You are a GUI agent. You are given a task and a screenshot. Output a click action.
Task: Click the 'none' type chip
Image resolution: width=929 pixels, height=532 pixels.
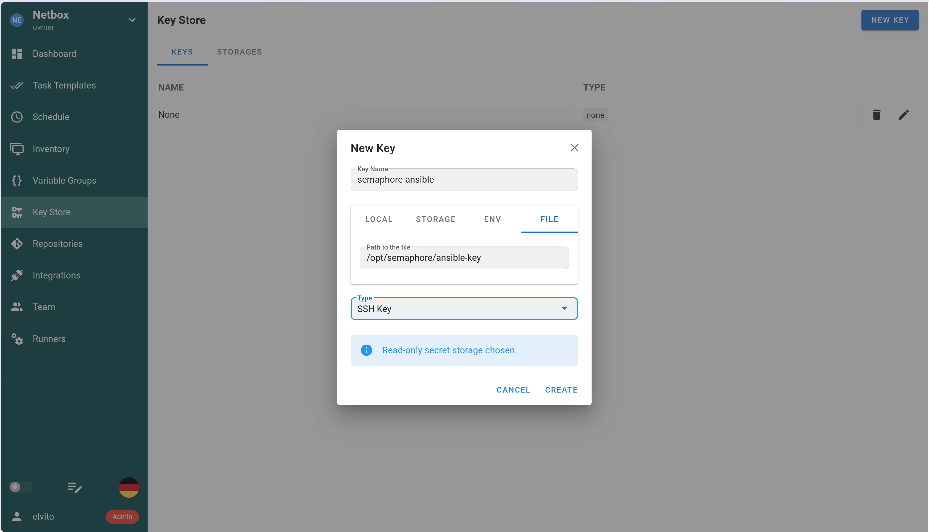point(595,115)
